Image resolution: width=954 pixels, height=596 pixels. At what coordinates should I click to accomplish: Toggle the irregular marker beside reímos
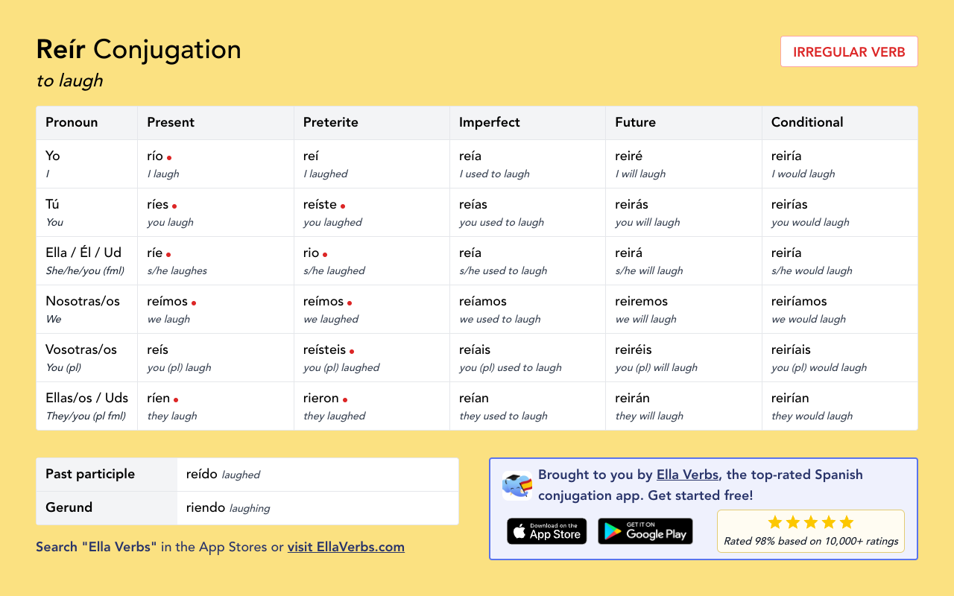[195, 302]
